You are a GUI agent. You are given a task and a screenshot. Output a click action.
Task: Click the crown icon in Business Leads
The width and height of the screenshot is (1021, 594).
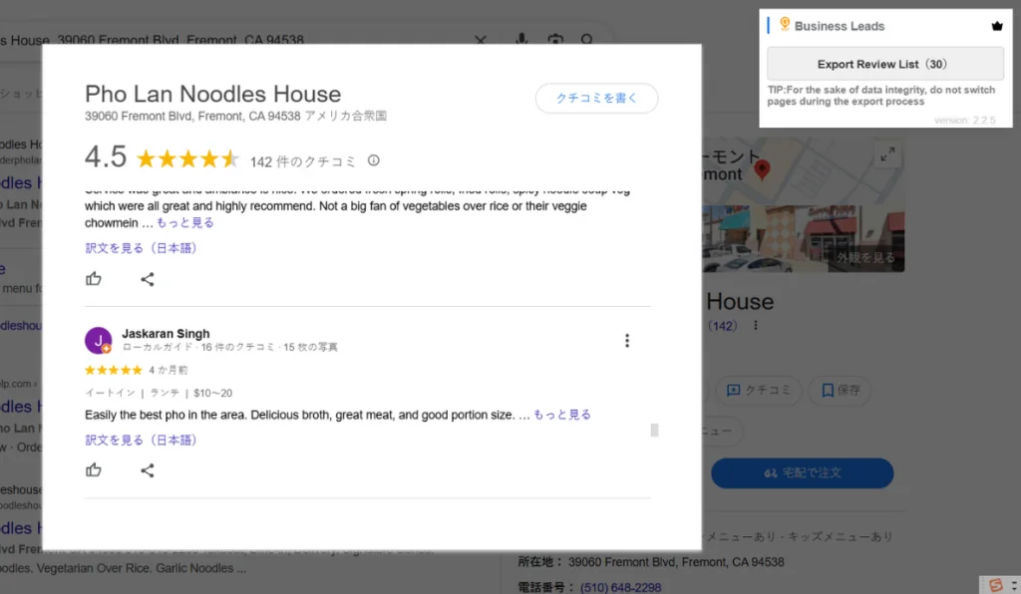(x=997, y=26)
